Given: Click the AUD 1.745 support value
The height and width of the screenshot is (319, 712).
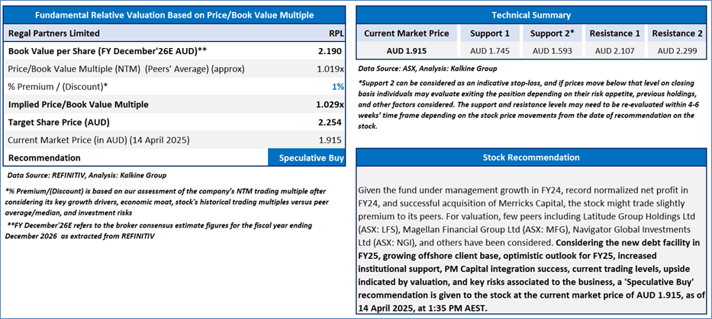Looking at the screenshot, I should coord(489,50).
